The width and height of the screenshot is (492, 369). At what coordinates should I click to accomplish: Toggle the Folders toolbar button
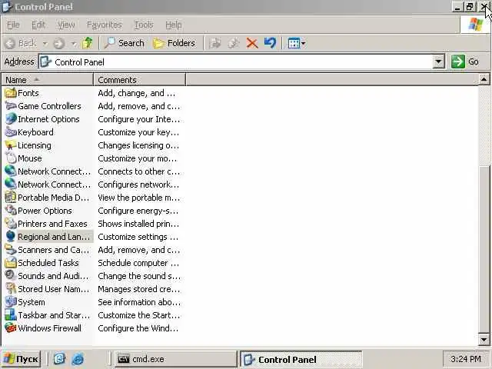tap(174, 43)
